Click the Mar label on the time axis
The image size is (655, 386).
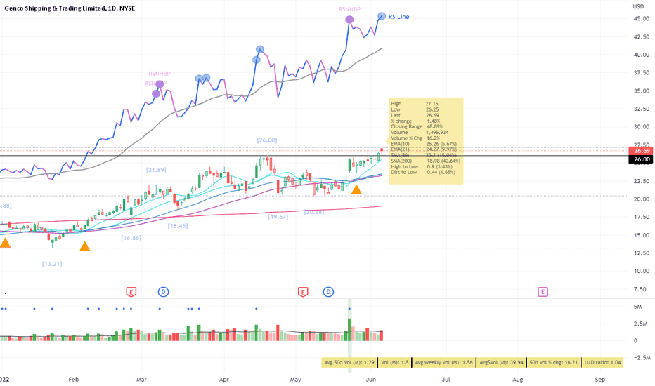pos(141,379)
